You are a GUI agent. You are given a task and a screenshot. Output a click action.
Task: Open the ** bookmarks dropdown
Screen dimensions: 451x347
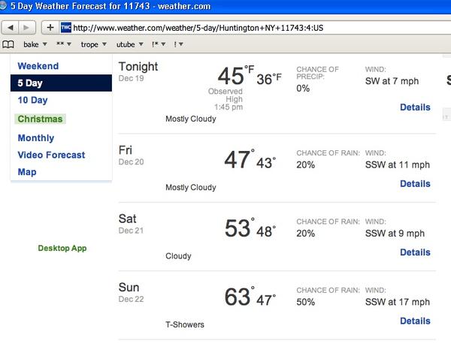[62, 44]
